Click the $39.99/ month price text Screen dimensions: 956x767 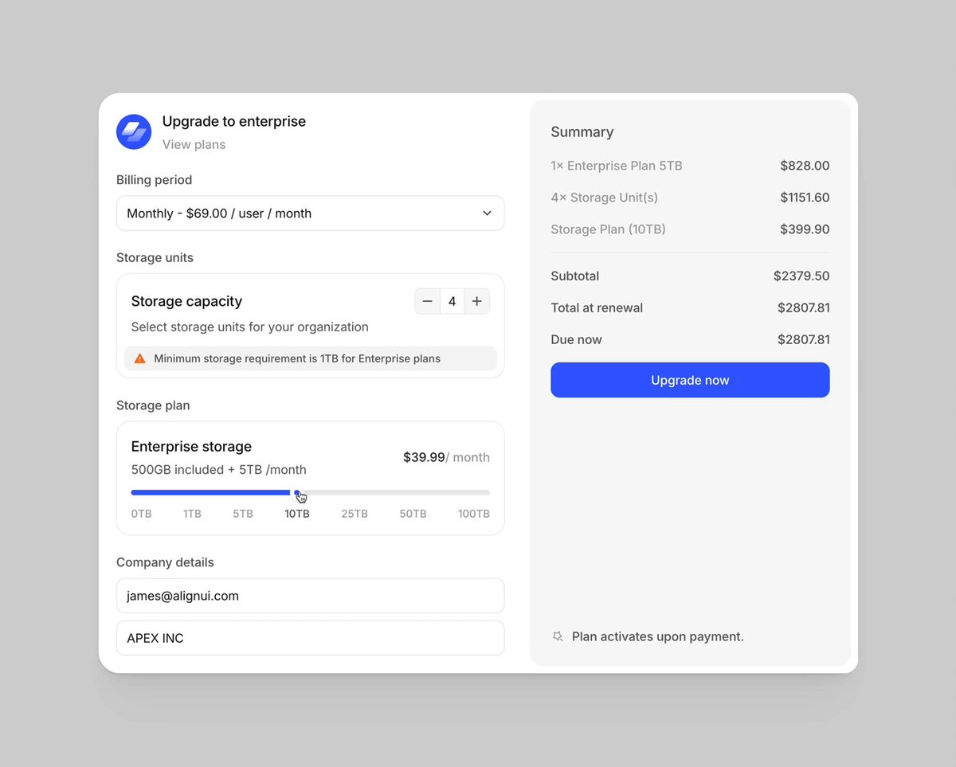(x=446, y=457)
